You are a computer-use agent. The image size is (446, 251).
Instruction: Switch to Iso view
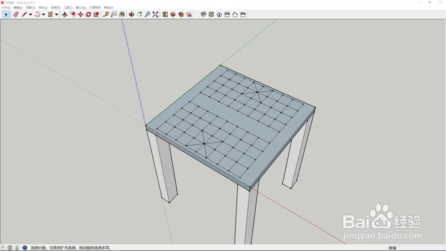(x=203, y=15)
